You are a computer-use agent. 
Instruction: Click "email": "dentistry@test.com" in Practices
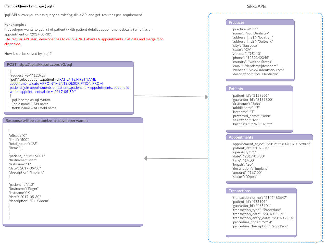[x=255, y=66]
